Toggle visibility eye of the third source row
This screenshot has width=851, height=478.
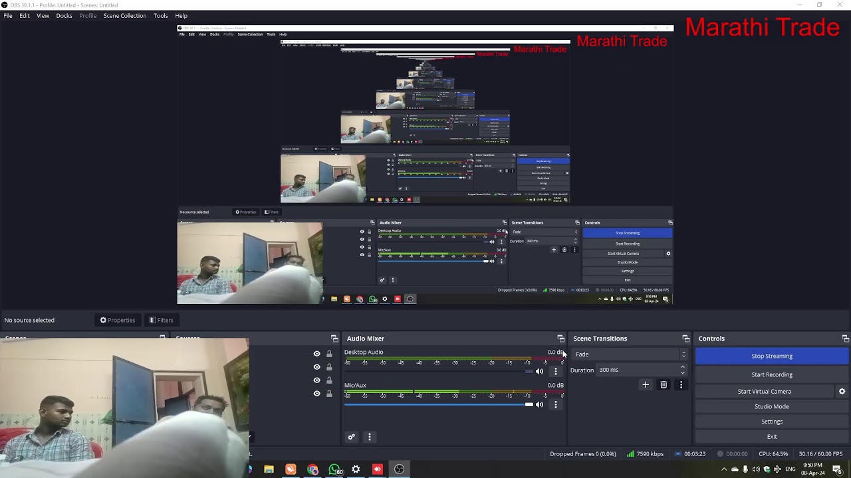click(x=316, y=380)
